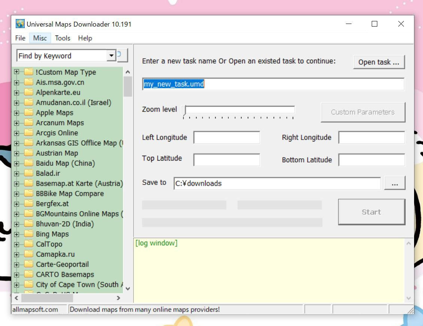Screen dimensions: 423x326
Task: Click the Baidu Map (China) folder icon
Action: click(29, 163)
